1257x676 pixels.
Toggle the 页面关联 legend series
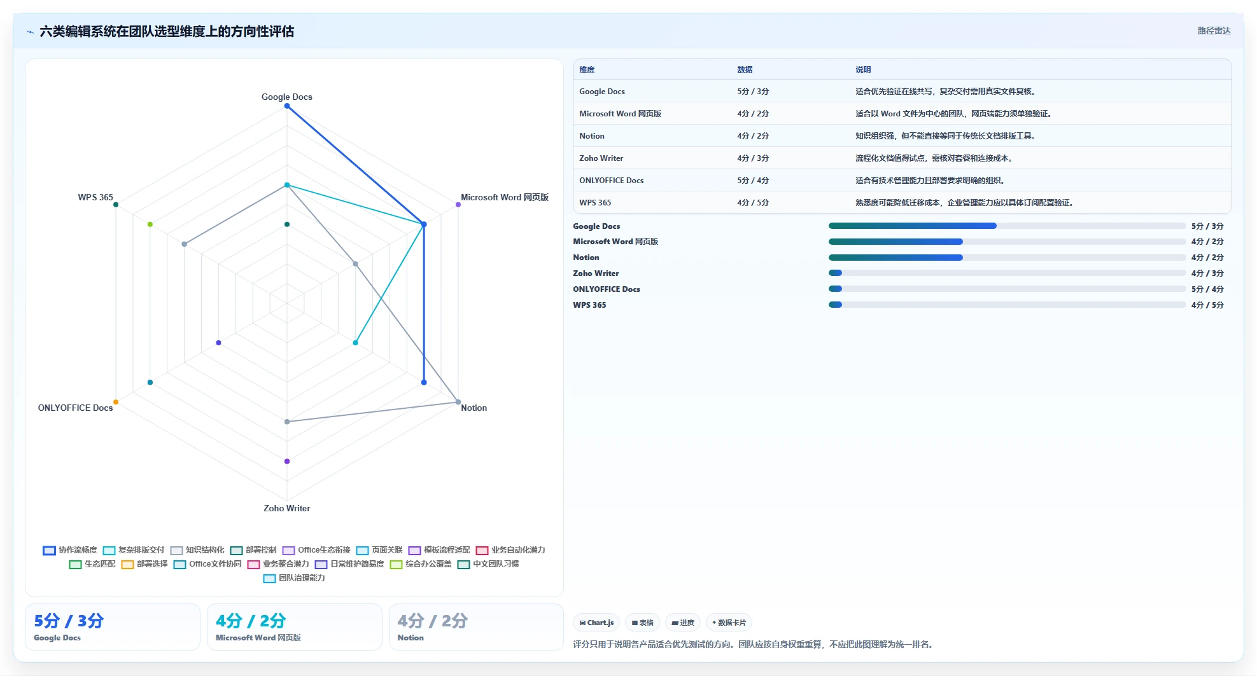pyautogui.click(x=379, y=550)
